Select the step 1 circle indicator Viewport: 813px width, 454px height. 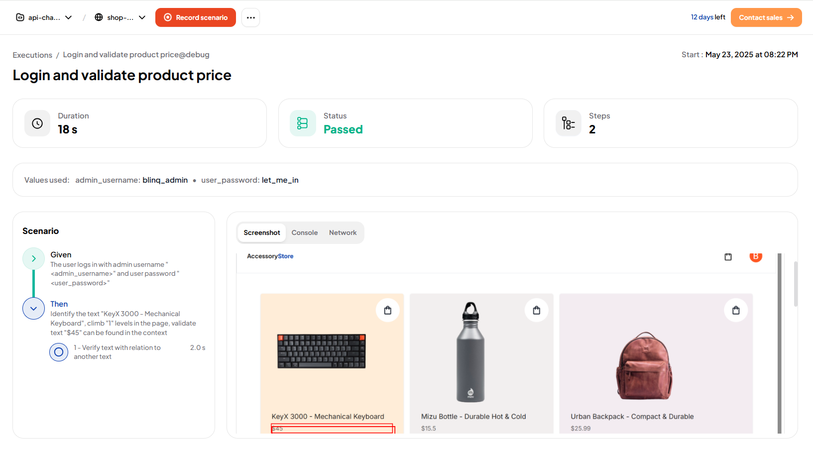click(59, 352)
